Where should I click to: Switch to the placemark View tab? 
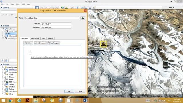(x=43, y=39)
